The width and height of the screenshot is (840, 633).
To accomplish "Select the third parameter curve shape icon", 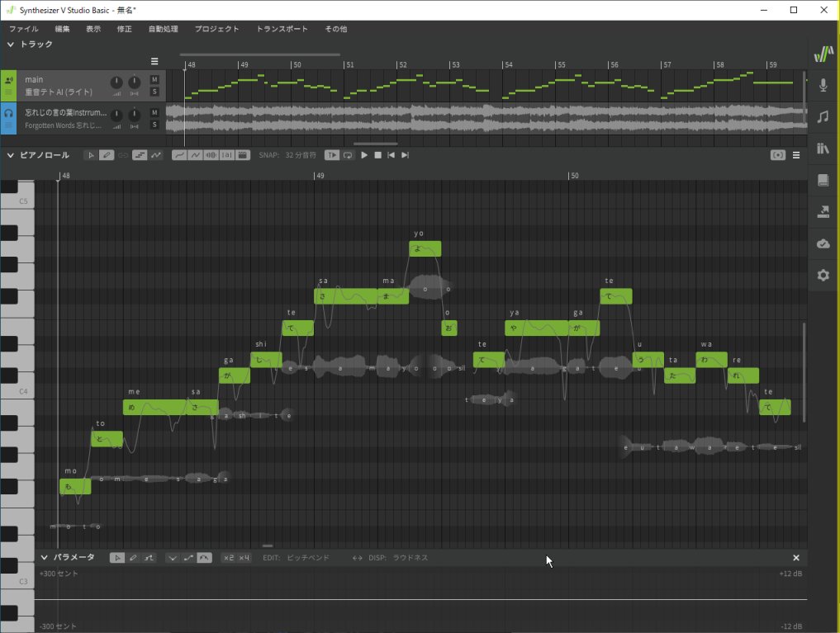I will click(x=204, y=558).
